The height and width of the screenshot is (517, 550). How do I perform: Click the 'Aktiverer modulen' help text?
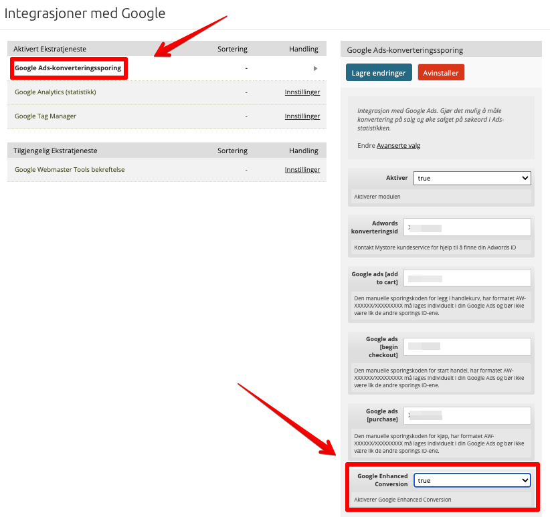click(377, 197)
